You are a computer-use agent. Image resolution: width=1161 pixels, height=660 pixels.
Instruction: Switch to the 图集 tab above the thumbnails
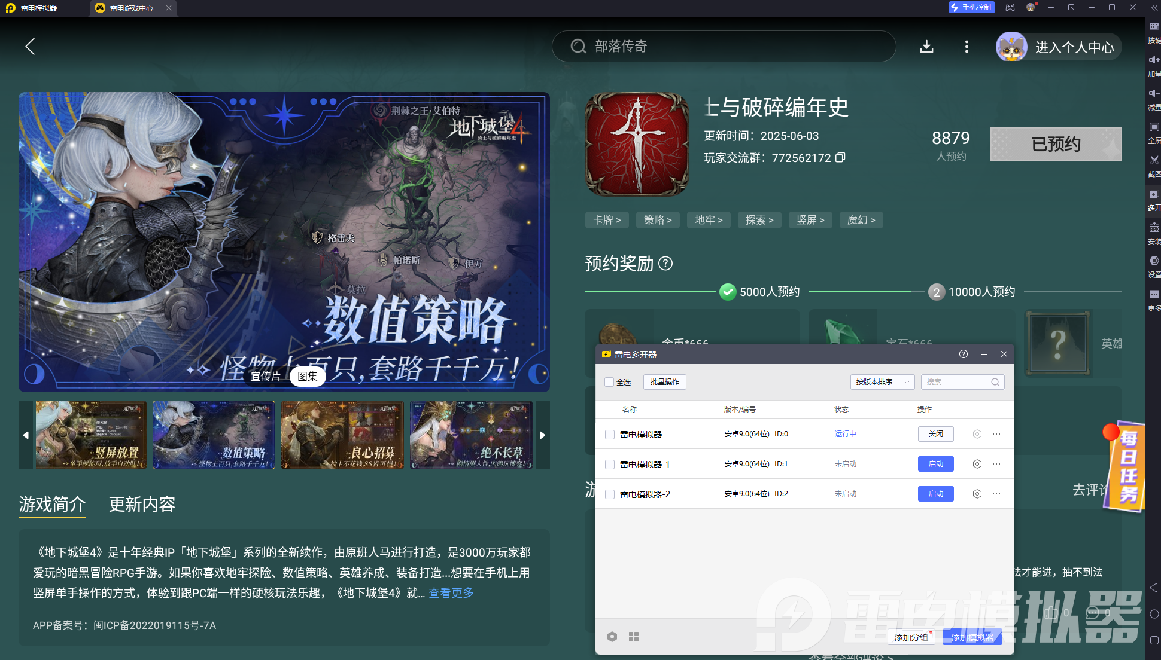click(308, 377)
